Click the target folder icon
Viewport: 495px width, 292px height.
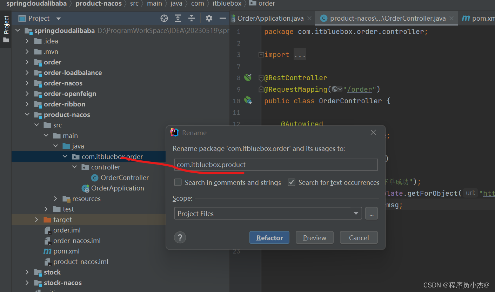click(x=47, y=220)
